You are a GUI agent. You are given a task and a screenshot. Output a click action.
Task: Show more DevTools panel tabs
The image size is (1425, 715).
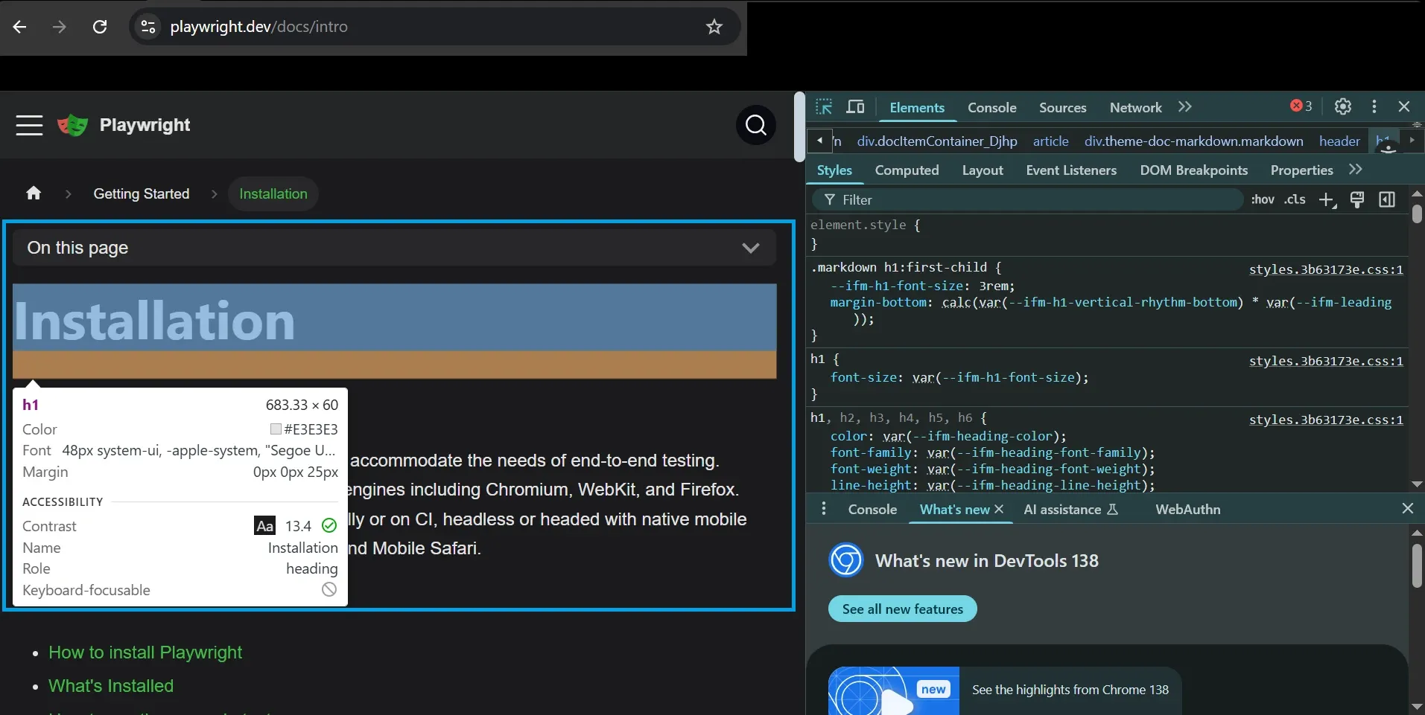tap(1185, 107)
